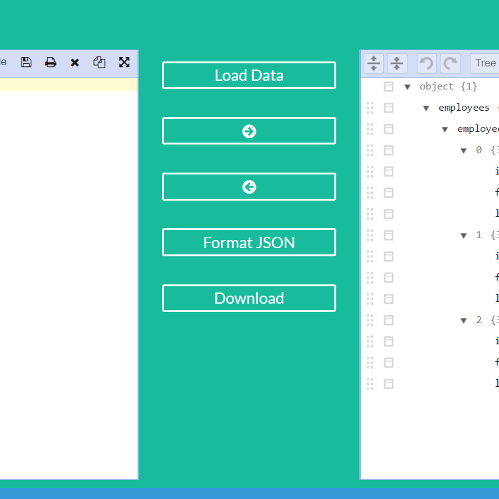
Task: Collapse the root object node
Action: coord(408,87)
